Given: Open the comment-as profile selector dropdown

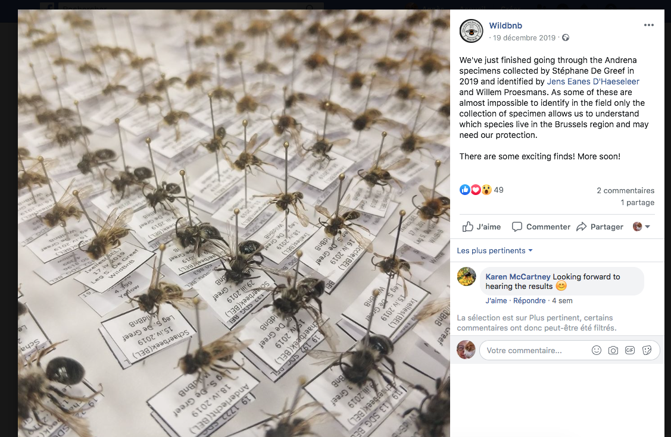Looking at the screenshot, I should [x=641, y=227].
